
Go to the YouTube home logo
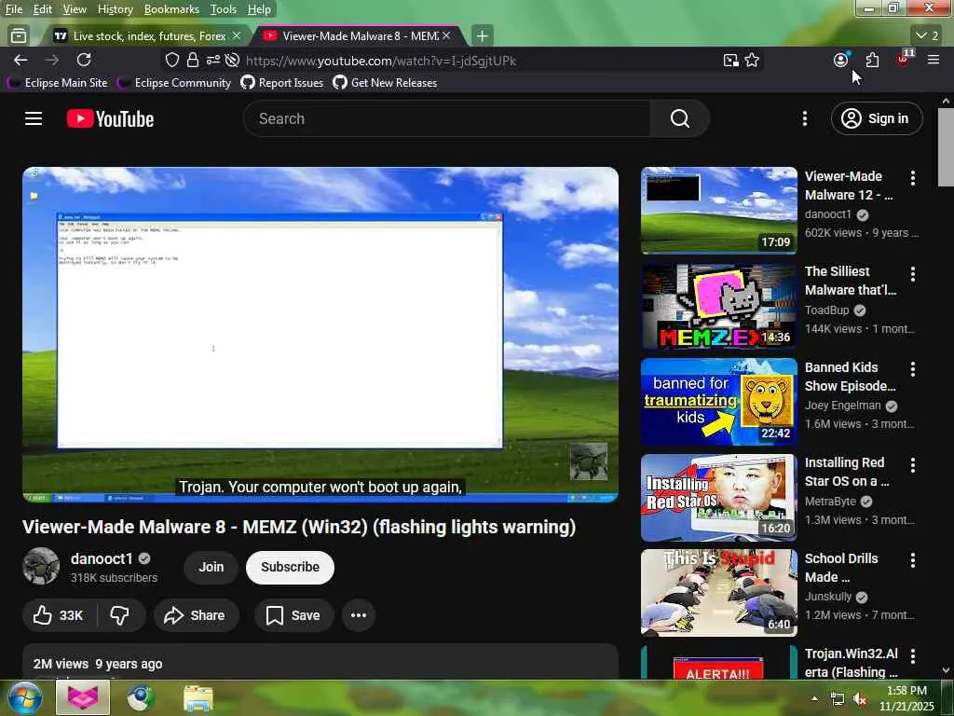click(110, 118)
